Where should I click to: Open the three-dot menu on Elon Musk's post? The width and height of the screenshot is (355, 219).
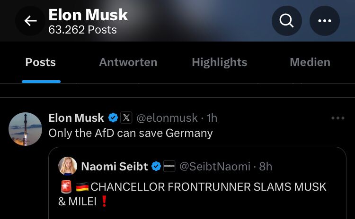point(337,118)
